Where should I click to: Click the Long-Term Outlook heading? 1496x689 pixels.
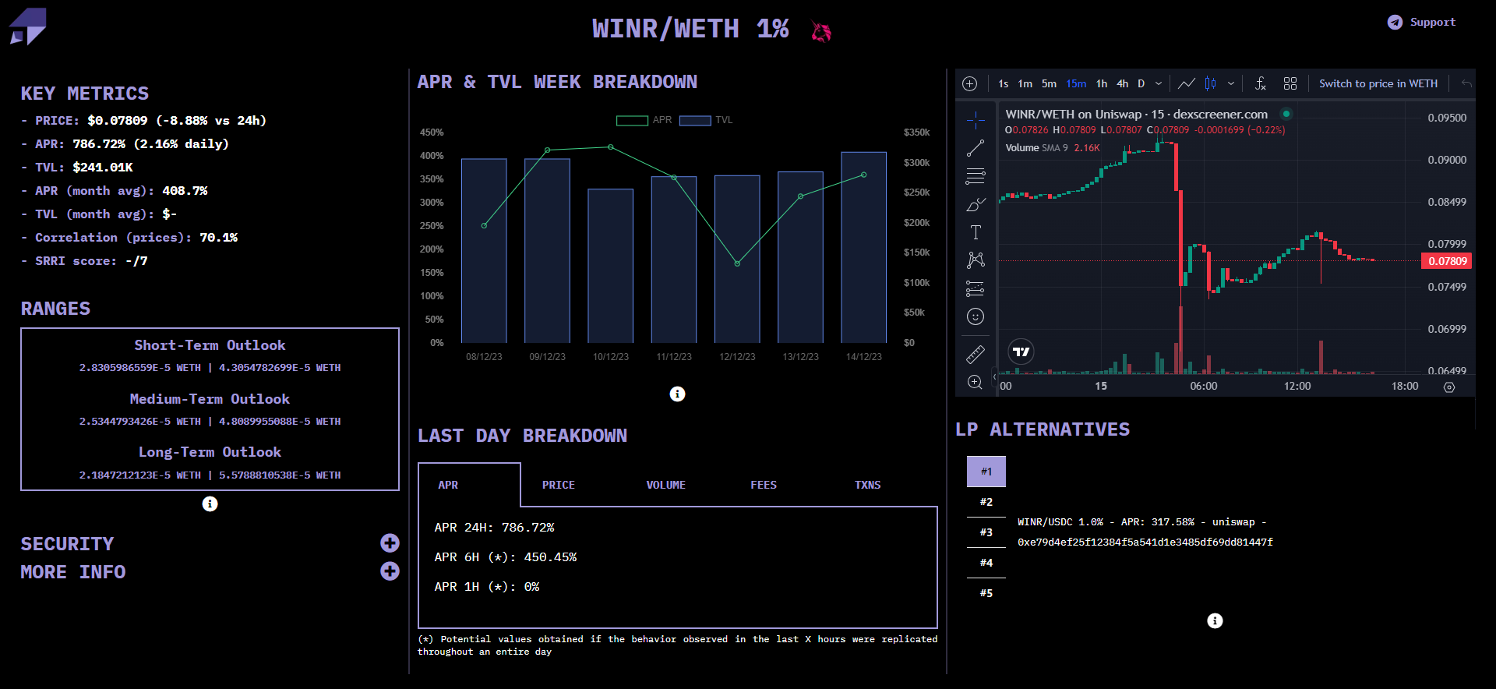[210, 452]
